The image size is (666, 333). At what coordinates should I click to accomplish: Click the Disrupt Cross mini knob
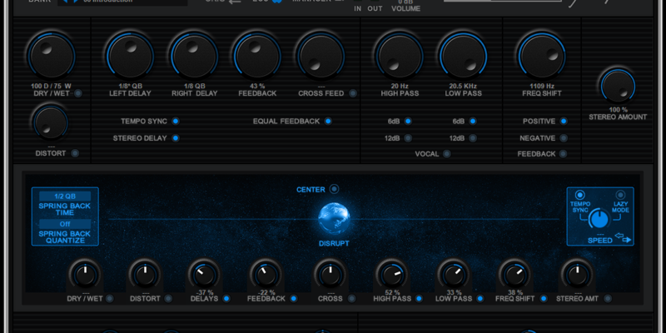(x=330, y=275)
